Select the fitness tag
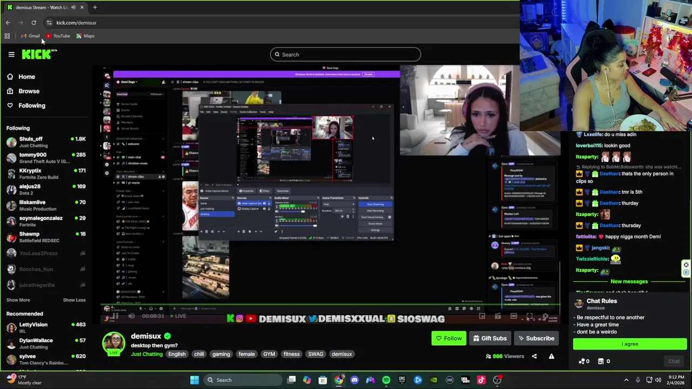 coord(291,354)
